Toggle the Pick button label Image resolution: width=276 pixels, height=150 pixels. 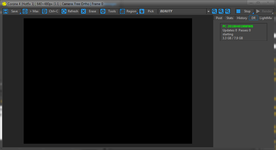click(151, 11)
